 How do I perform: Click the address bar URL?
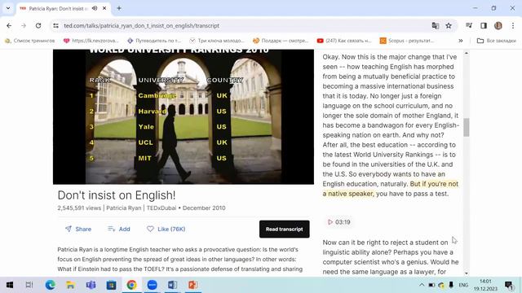141,25
